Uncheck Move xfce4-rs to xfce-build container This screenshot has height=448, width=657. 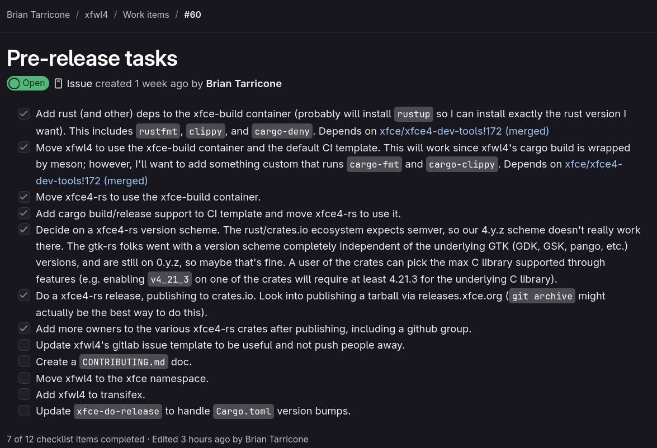(24, 197)
